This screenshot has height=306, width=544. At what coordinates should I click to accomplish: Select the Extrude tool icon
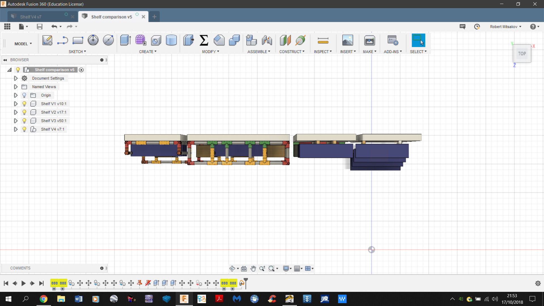tap(126, 40)
